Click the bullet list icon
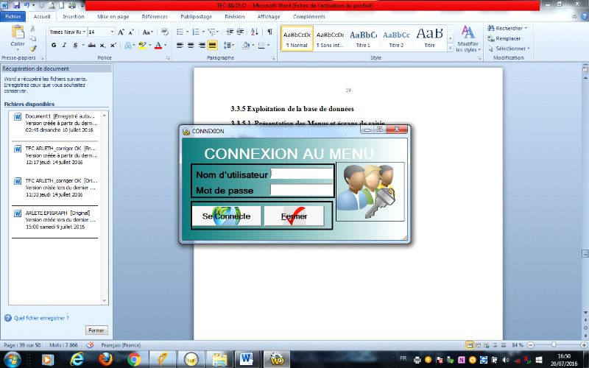This screenshot has width=589, height=368. click(180, 32)
